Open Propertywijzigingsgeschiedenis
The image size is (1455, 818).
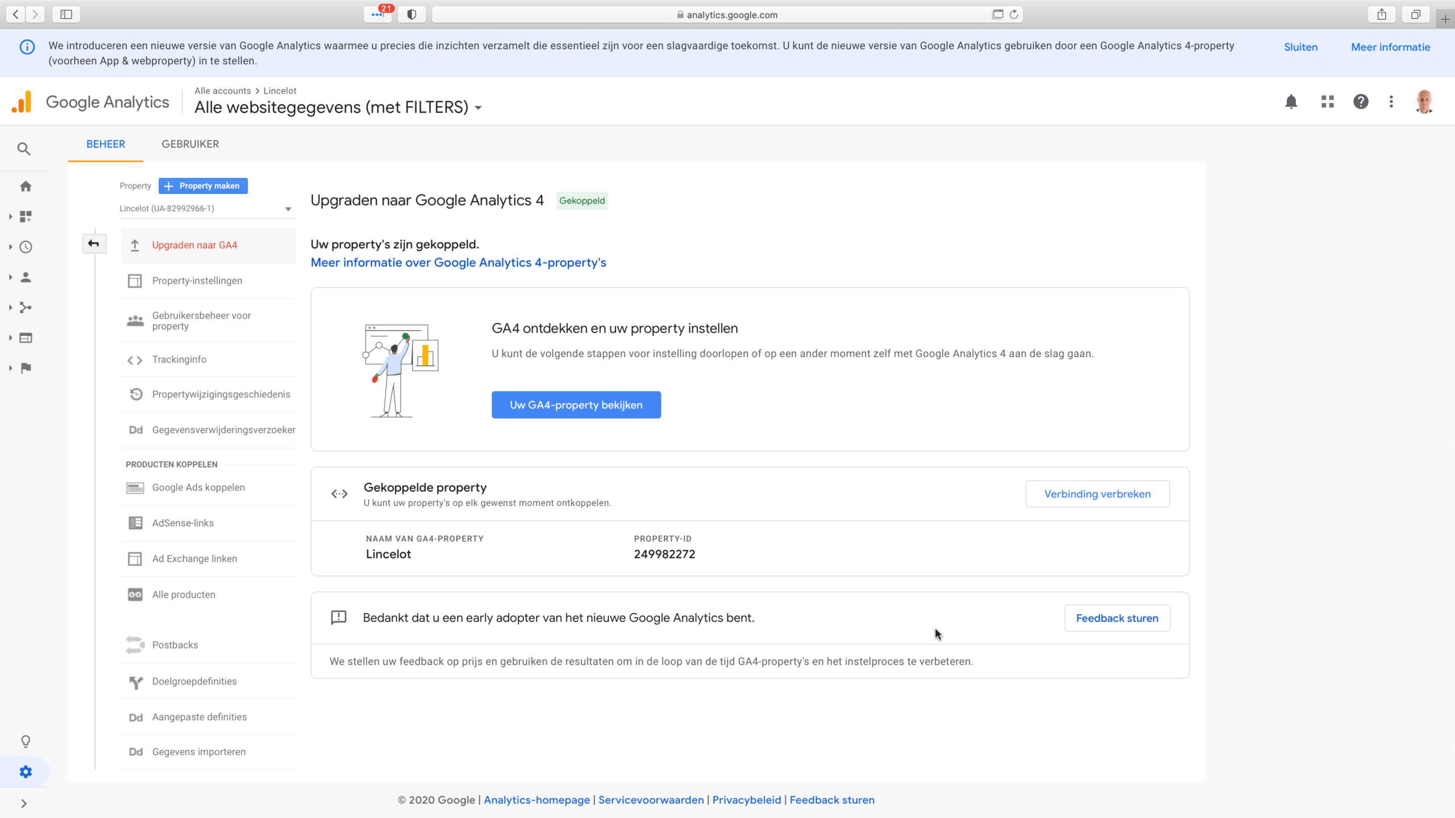point(208,394)
